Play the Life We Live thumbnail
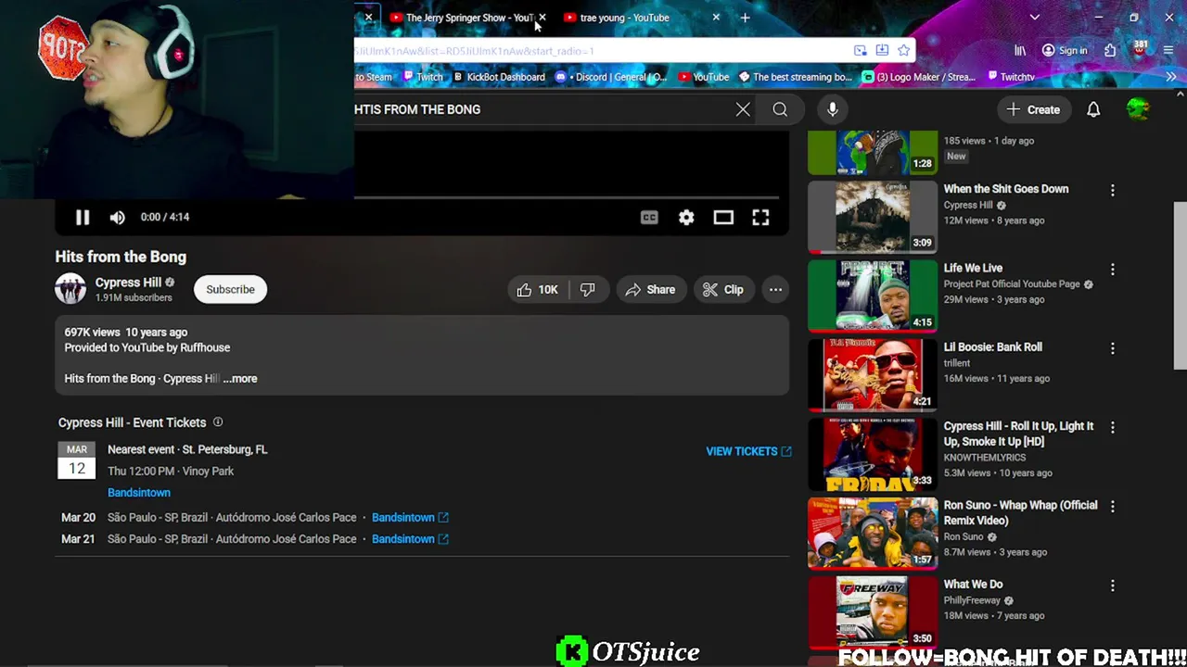Viewport: 1187px width, 667px height. 872,296
